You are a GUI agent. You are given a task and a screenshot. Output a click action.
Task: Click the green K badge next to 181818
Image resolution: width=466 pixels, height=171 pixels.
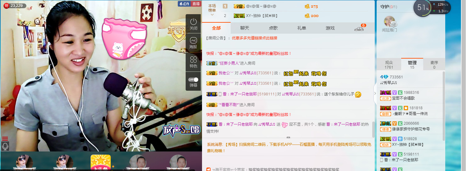pos(400,108)
